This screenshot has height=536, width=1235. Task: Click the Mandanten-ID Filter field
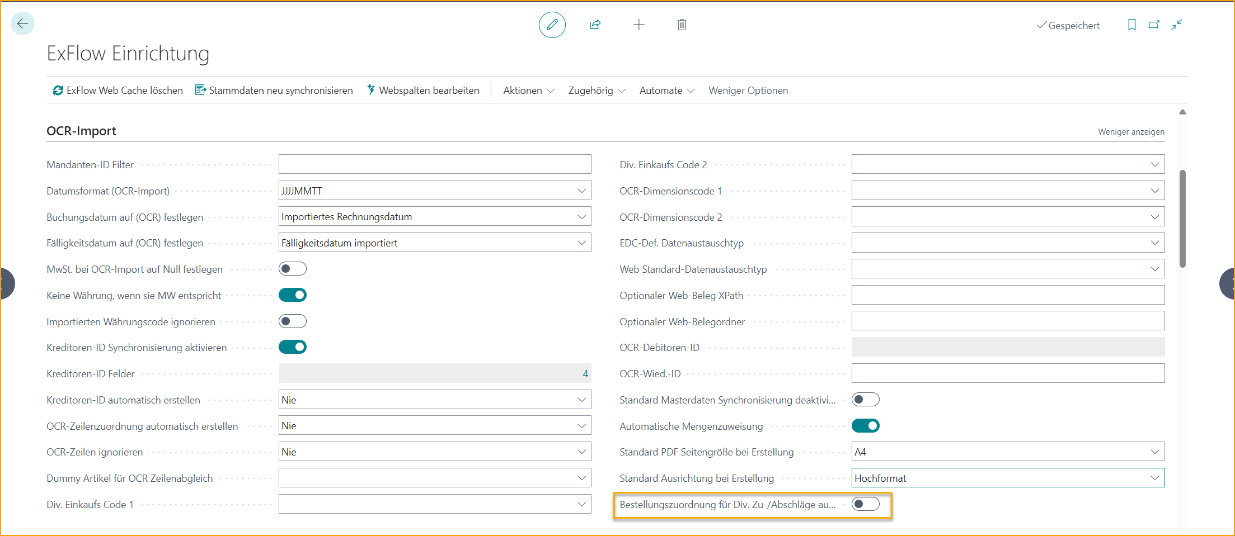tap(435, 164)
